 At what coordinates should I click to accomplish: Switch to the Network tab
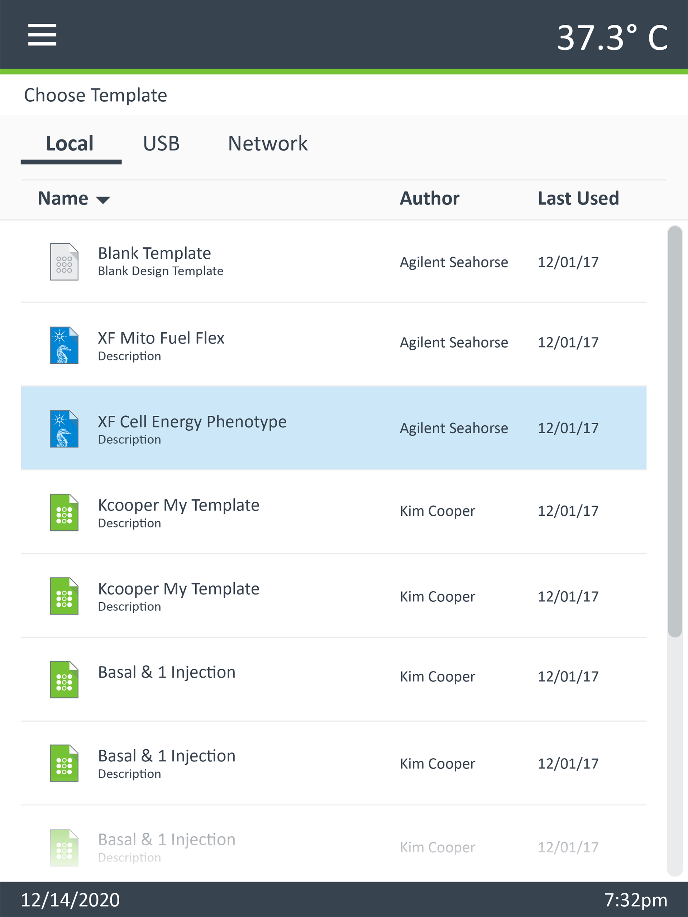[x=268, y=143]
